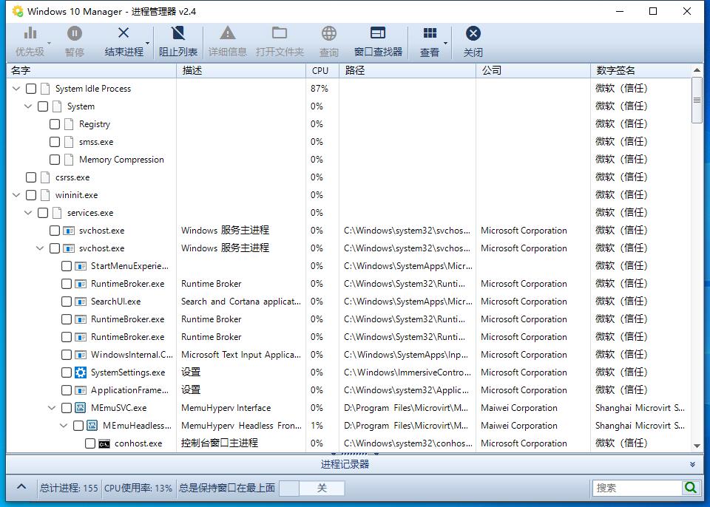Collapse the wininit.exe tree node
710x507 pixels.
point(16,194)
